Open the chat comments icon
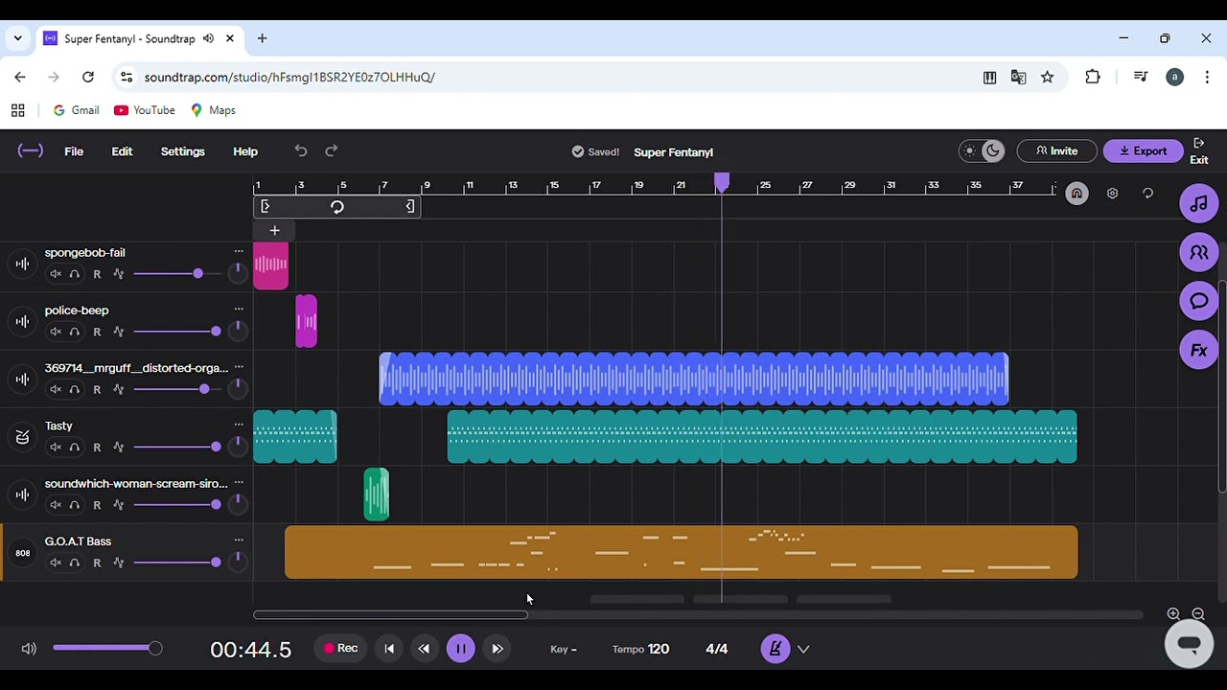 point(1198,302)
